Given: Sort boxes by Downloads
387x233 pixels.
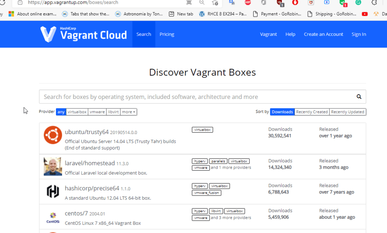Looking at the screenshot, I should pyautogui.click(x=282, y=112).
